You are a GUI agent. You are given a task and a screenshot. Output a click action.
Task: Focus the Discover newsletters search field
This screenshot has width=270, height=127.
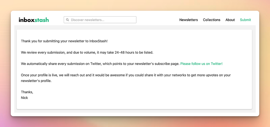(103, 20)
